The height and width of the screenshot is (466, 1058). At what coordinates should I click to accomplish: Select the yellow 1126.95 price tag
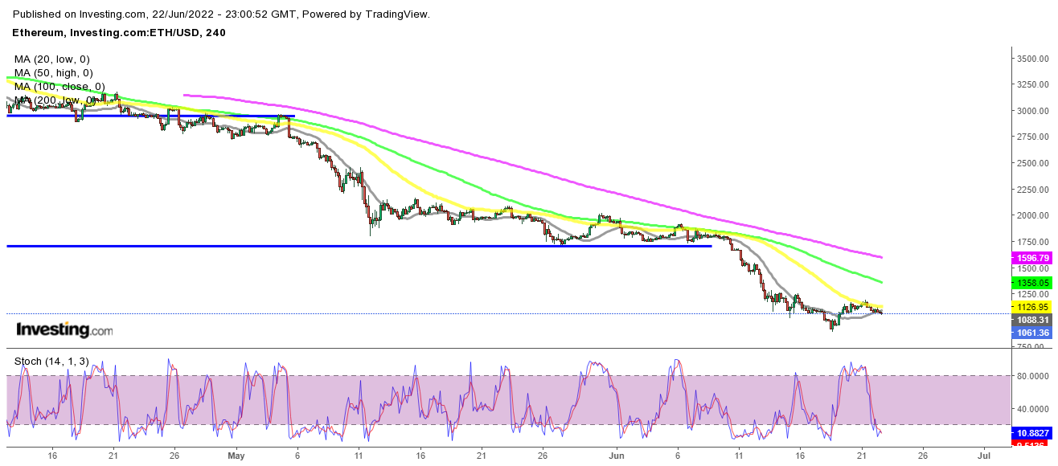coord(1032,306)
